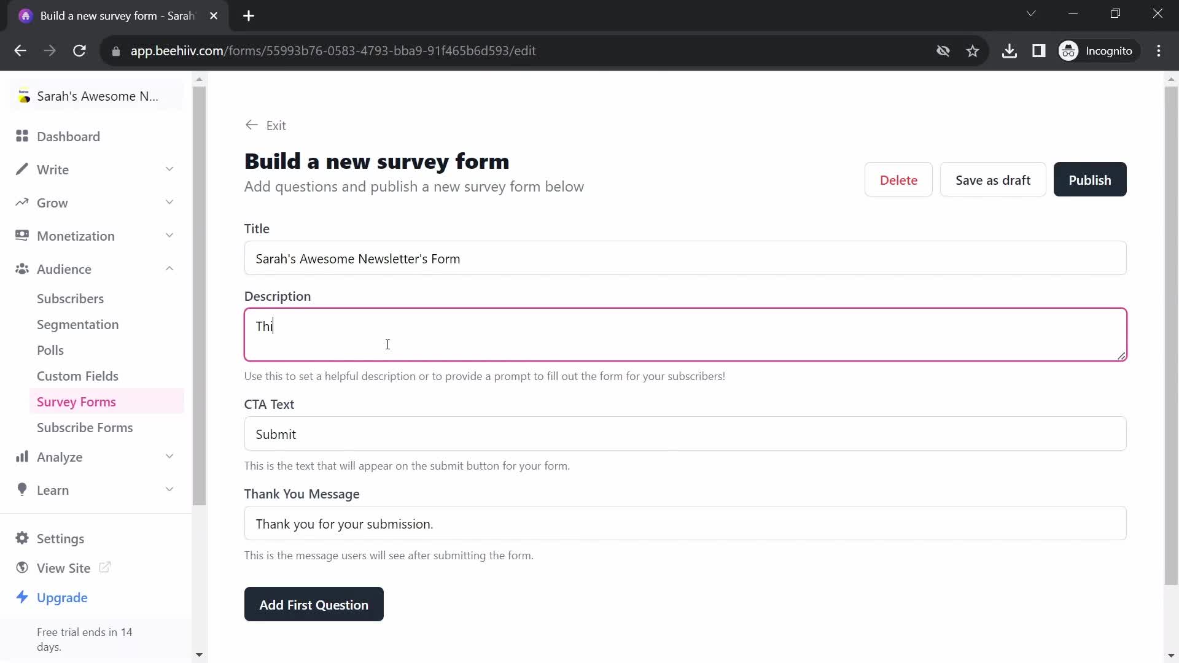This screenshot has height=663, width=1179.
Task: Click the Learn section toggle arrow
Action: click(x=169, y=490)
